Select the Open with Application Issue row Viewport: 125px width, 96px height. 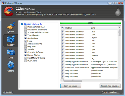point(89,68)
